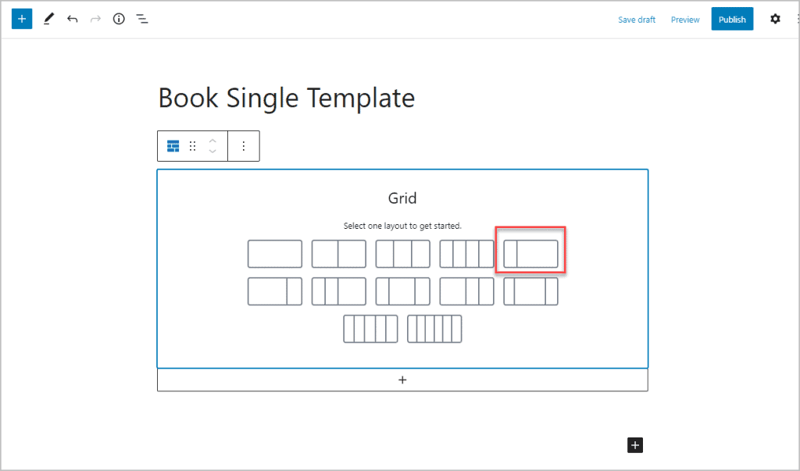800x471 pixels.
Task: Choose the narrow-left two-column layout highlighted in red
Action: click(530, 254)
